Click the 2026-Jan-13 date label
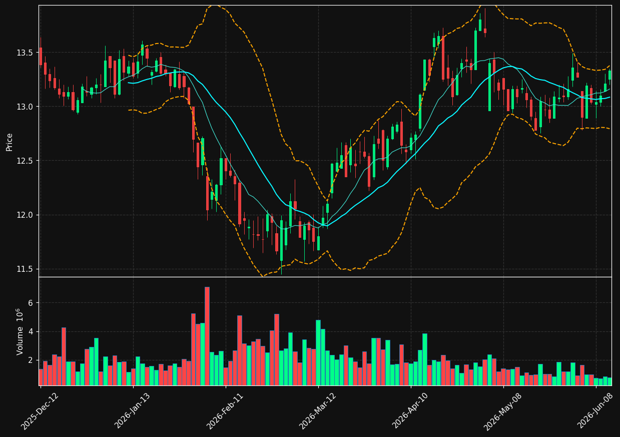Viewport: 620px width, 437px height. coord(133,410)
